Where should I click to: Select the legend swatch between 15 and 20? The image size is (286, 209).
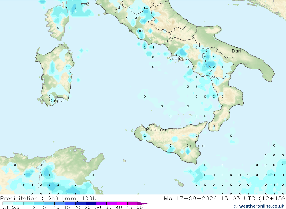70,203
